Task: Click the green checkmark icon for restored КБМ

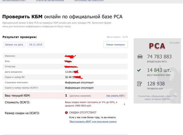Action: 139,70
